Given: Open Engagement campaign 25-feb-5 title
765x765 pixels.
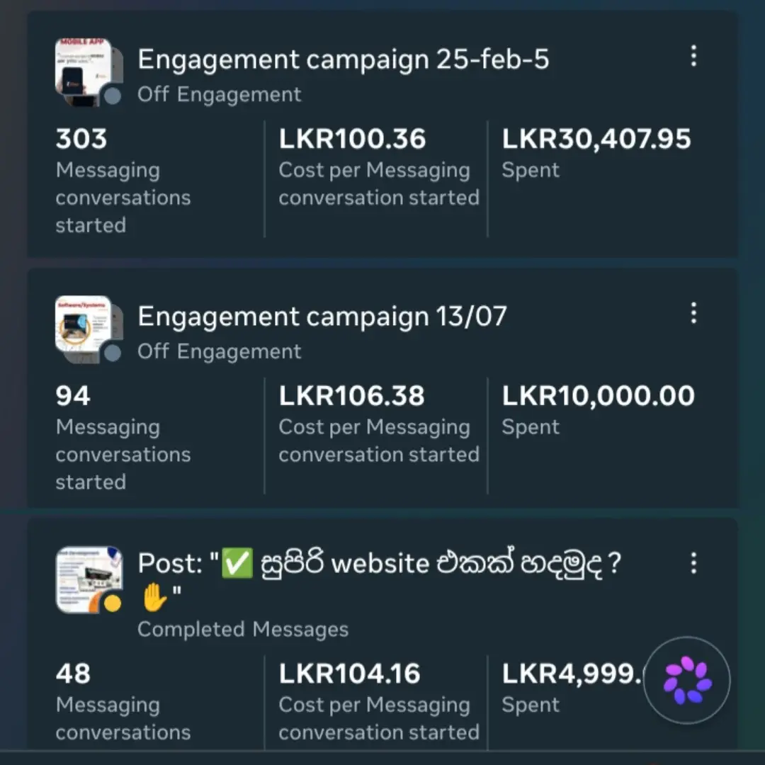Looking at the screenshot, I should 344,59.
